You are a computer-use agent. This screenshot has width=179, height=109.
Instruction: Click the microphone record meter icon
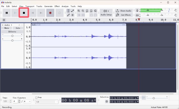pos(137,10)
